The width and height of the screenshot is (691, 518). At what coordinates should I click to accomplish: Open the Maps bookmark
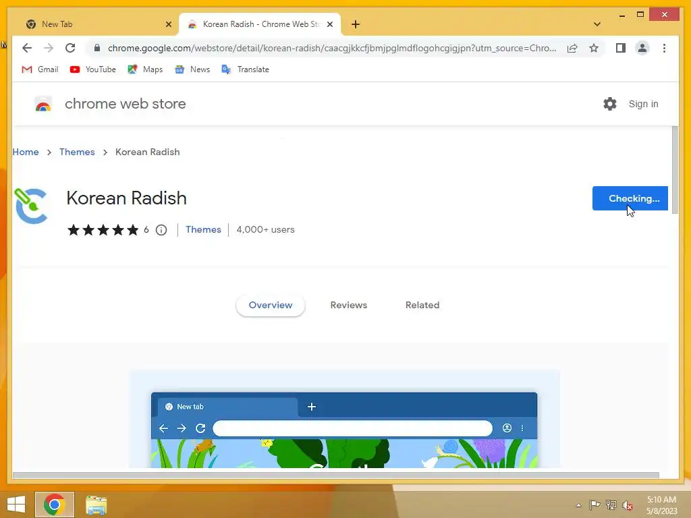point(145,69)
